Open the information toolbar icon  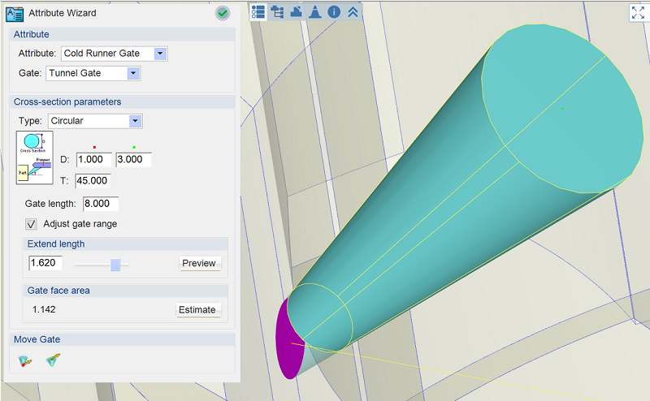(334, 12)
